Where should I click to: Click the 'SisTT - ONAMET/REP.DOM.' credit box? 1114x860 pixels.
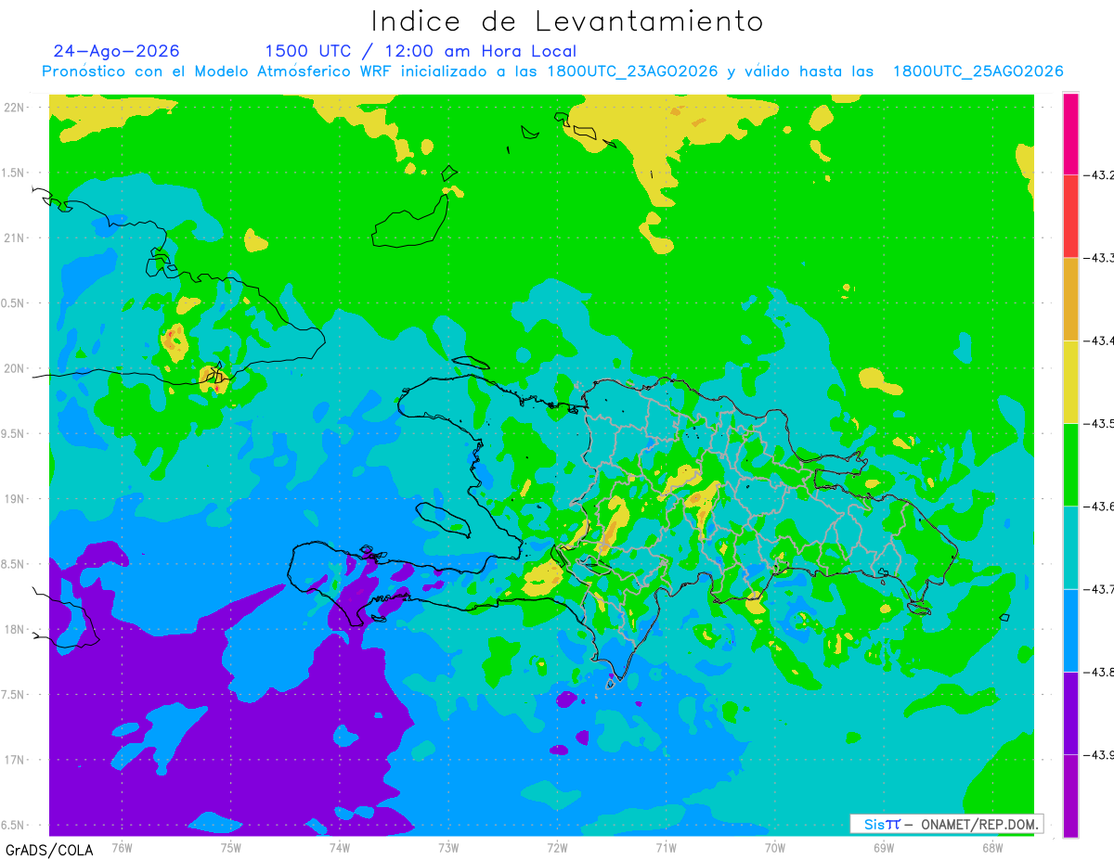[946, 824]
